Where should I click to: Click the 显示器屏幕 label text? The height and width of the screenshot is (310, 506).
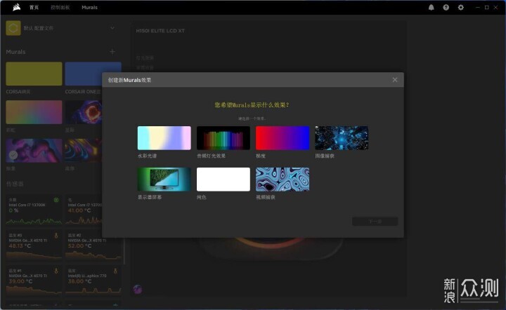[150, 197]
